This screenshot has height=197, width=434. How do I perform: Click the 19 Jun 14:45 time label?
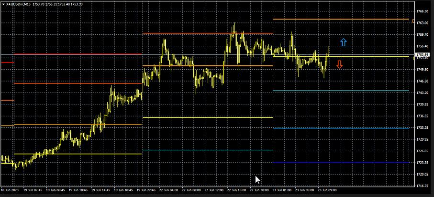click(x=101, y=190)
